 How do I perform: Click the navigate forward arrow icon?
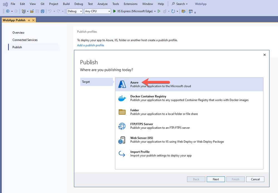click(16, 11)
